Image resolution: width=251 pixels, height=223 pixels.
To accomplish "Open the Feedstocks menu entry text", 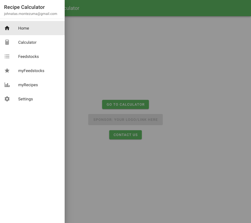I will [28, 56].
